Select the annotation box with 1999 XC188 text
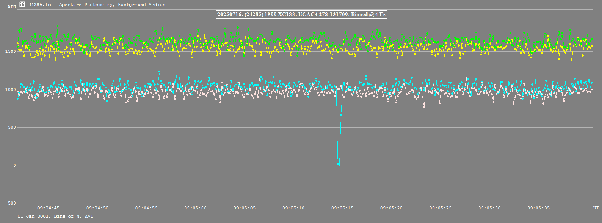The height and width of the screenshot is (223, 602). pos(301,15)
